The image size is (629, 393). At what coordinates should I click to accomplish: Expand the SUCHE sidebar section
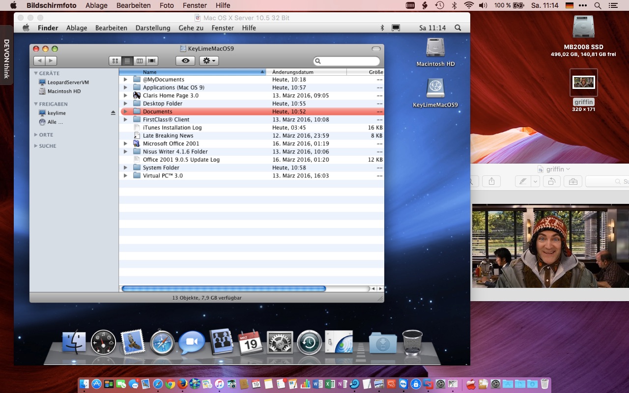pyautogui.click(x=36, y=146)
